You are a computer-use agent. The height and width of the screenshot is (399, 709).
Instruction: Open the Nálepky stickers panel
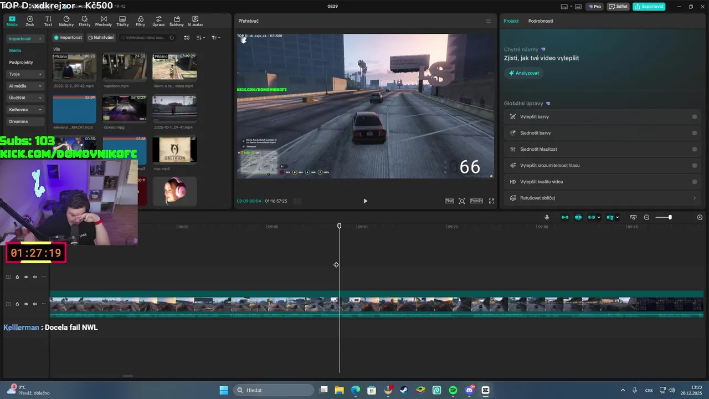coord(66,21)
